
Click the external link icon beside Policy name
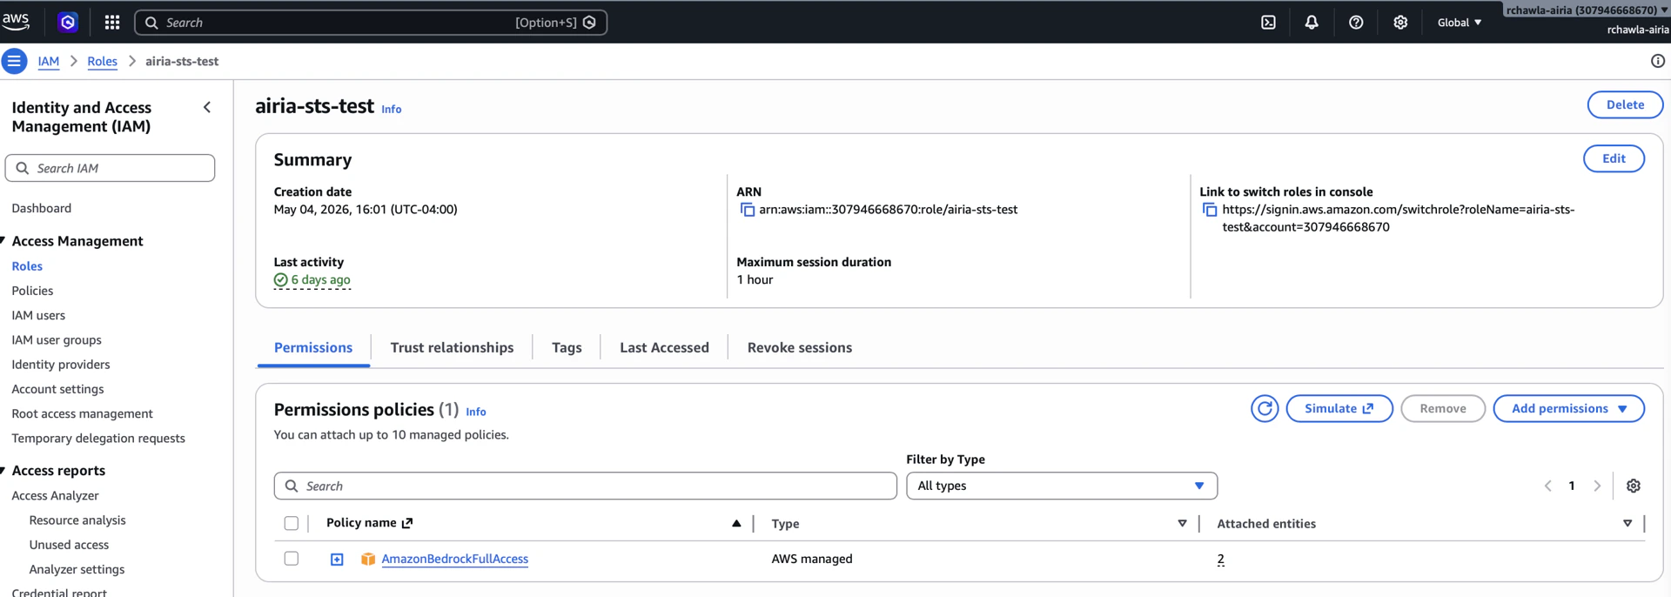[406, 523]
